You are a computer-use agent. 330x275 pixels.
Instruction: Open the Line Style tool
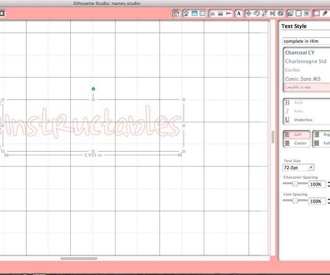coord(220,13)
